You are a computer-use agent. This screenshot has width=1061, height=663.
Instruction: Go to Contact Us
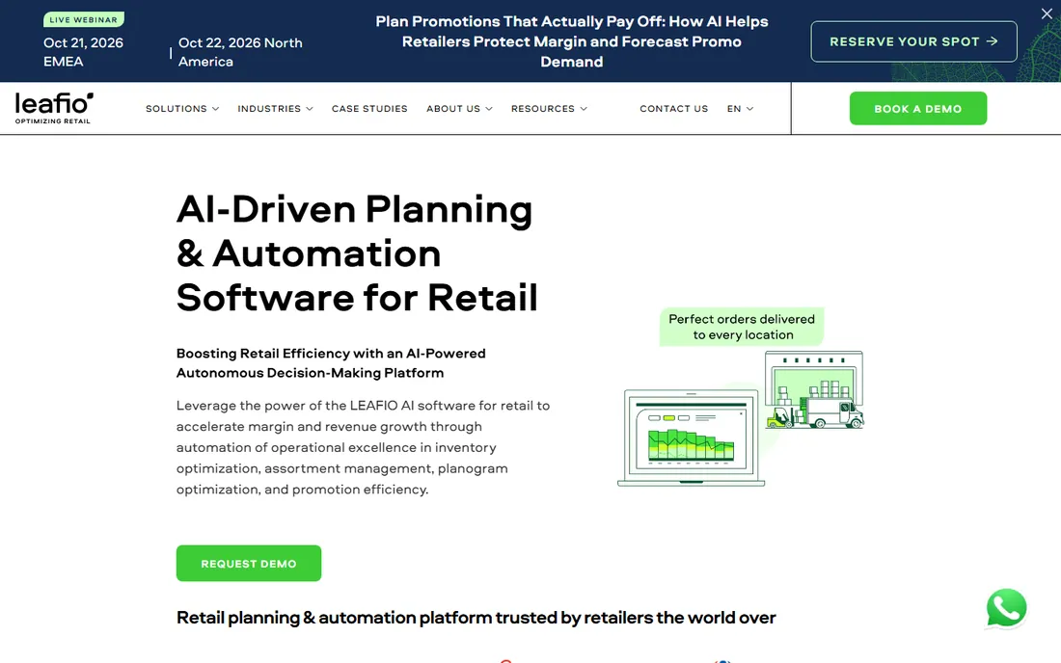click(674, 109)
